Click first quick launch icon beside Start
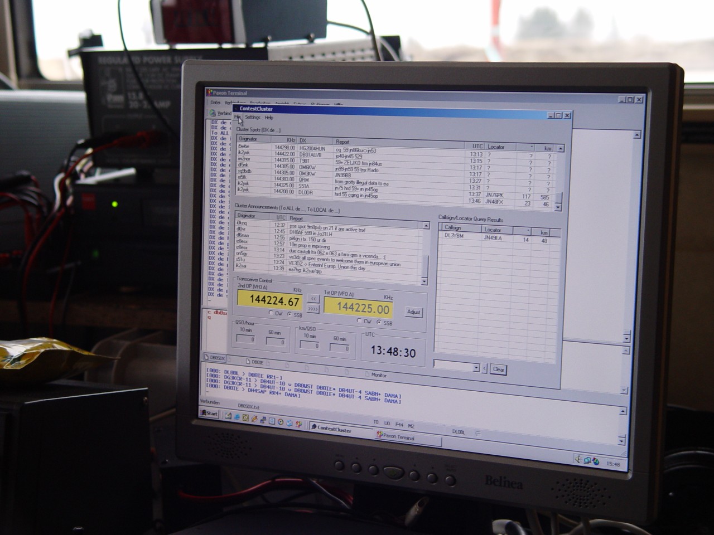This screenshot has height=535, width=714. pyautogui.click(x=228, y=416)
